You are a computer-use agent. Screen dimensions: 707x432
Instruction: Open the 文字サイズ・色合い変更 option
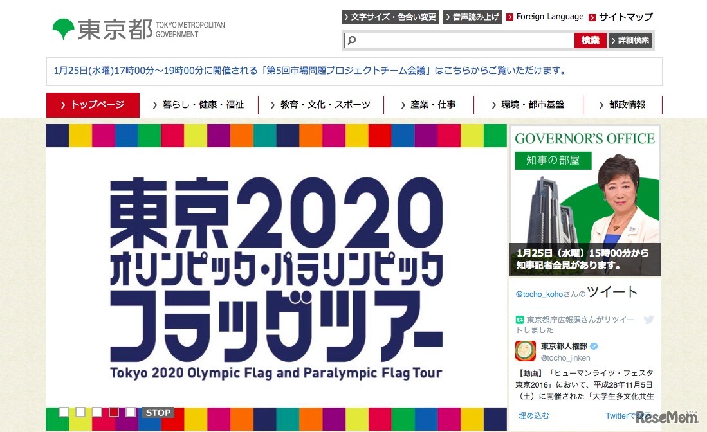[x=390, y=17]
